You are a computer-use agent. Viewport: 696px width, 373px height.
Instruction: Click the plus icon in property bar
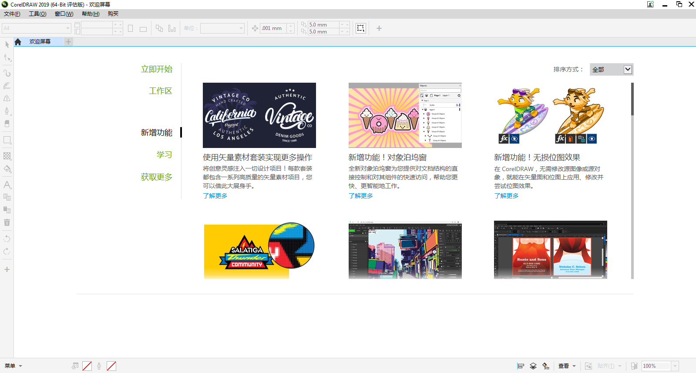379,28
